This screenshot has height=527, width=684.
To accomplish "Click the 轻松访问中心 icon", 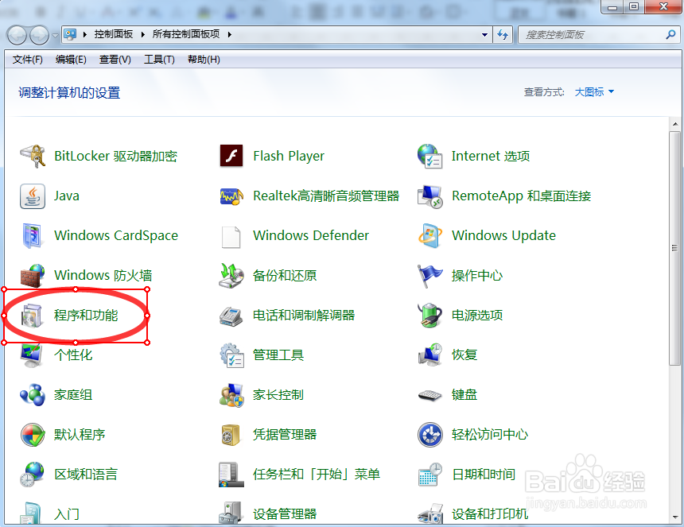I will tap(430, 435).
